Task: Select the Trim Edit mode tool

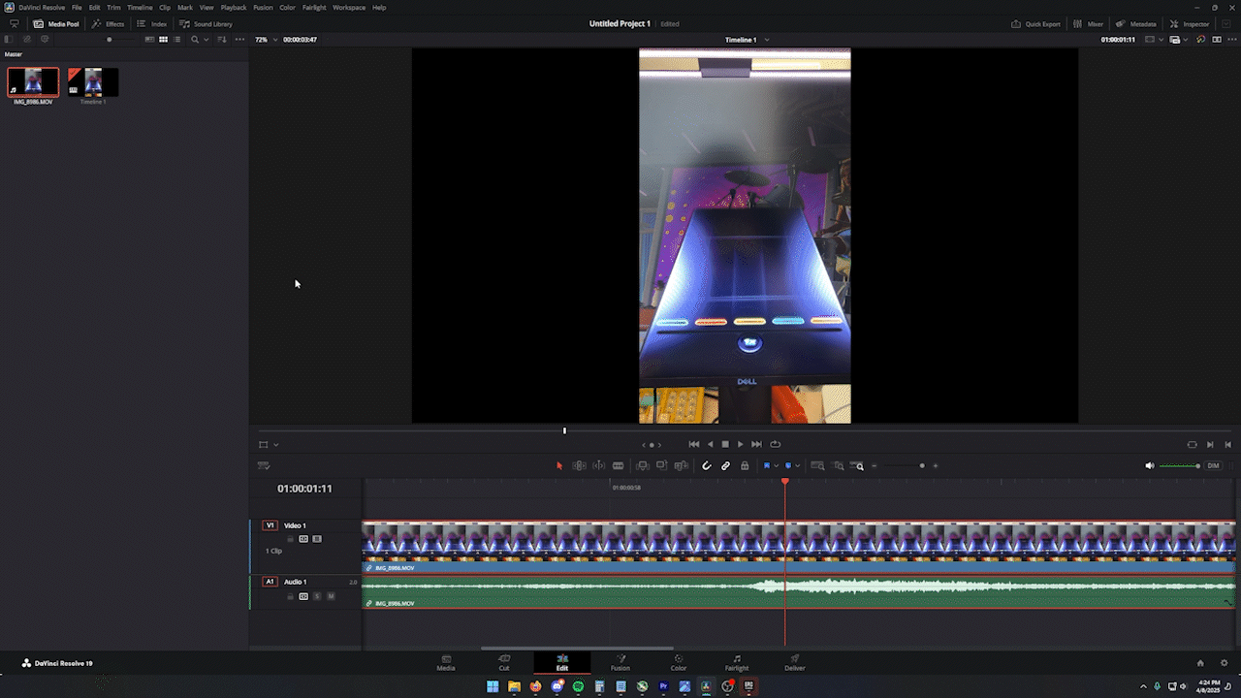Action: 580,465
